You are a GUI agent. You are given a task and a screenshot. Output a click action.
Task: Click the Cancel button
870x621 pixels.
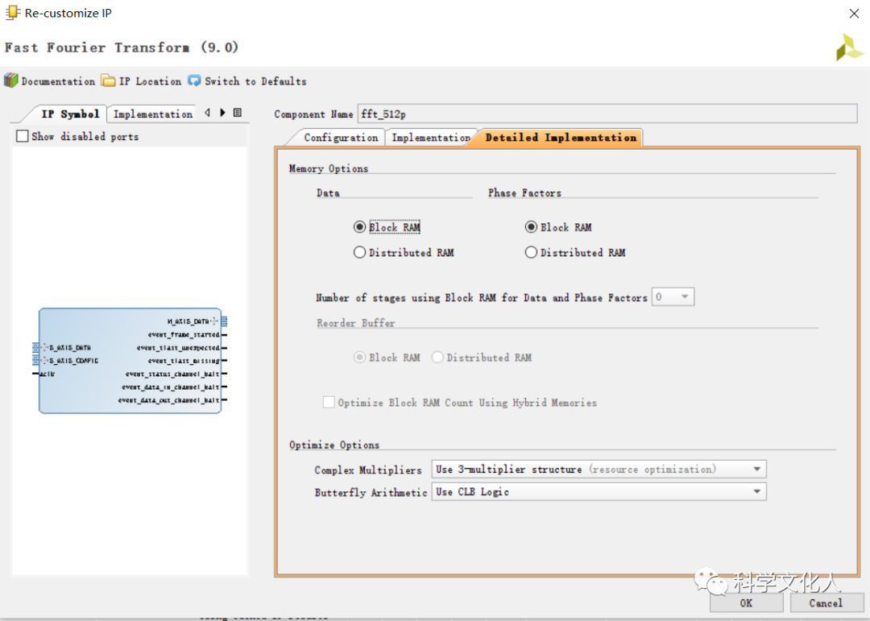826,602
